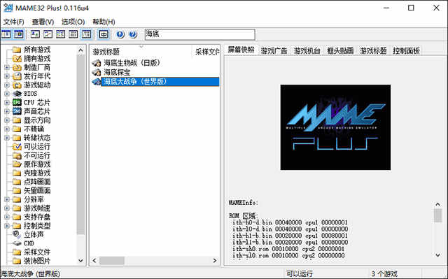Toggle the screenshot area toolbar icon
This screenshot has height=279, width=448.
(x=19, y=34)
